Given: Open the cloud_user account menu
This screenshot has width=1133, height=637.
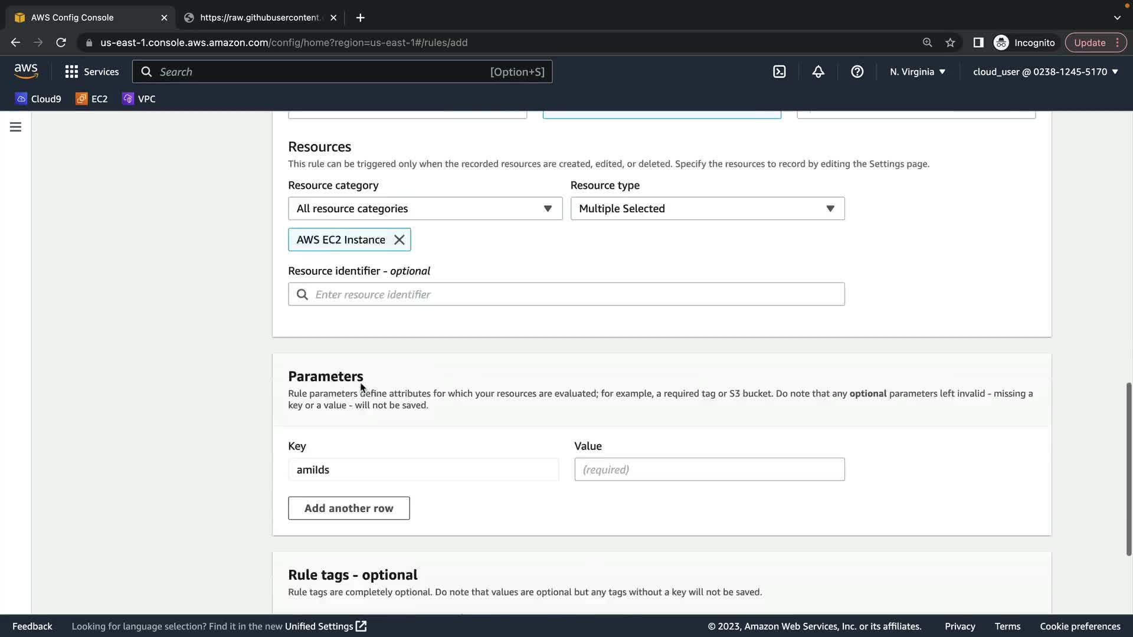Looking at the screenshot, I should point(1045,72).
